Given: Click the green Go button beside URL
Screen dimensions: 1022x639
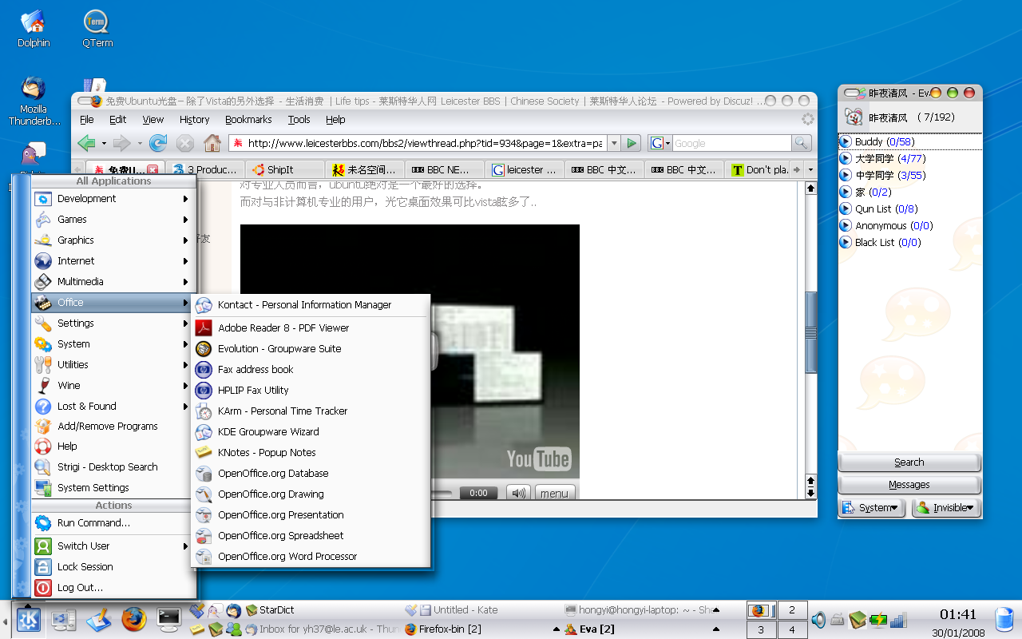Looking at the screenshot, I should pyautogui.click(x=632, y=143).
